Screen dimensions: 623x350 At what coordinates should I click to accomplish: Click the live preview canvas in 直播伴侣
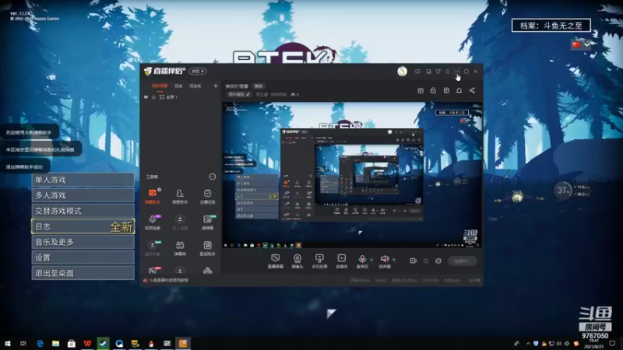pos(352,175)
